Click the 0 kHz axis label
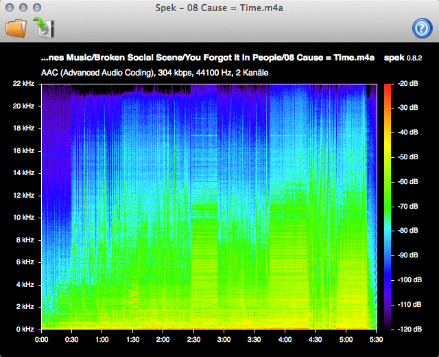The image size is (439, 357). pos(25,329)
